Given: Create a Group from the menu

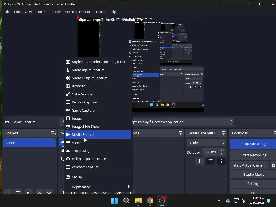Looking at the screenshot, I should pos(98,177).
